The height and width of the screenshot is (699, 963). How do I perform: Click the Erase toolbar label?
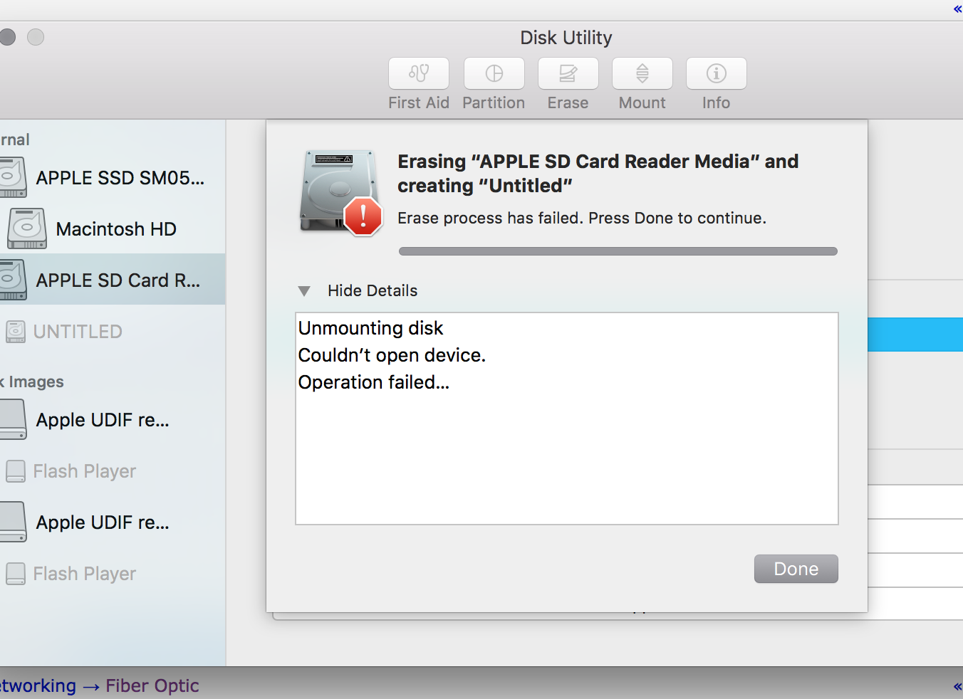point(568,103)
